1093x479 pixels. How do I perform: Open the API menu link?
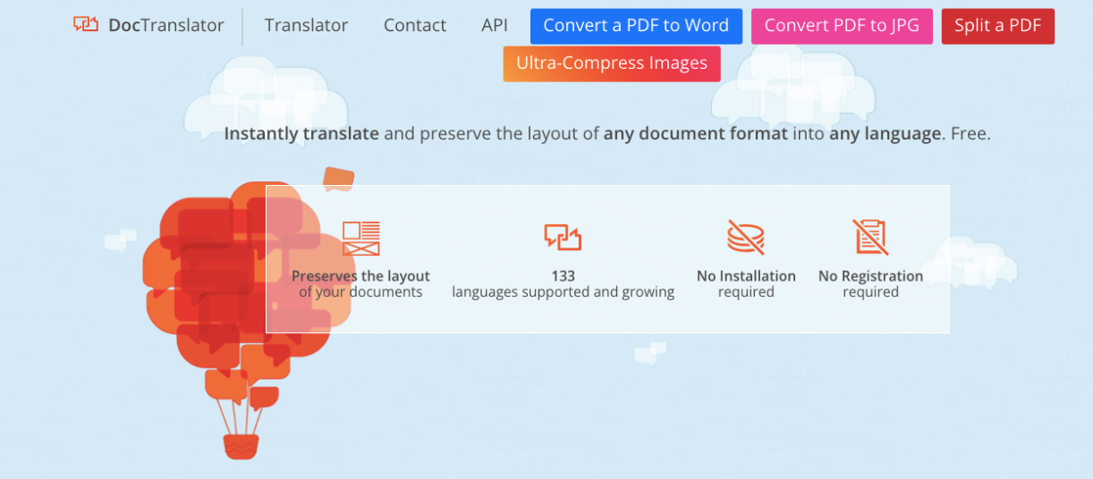[495, 25]
